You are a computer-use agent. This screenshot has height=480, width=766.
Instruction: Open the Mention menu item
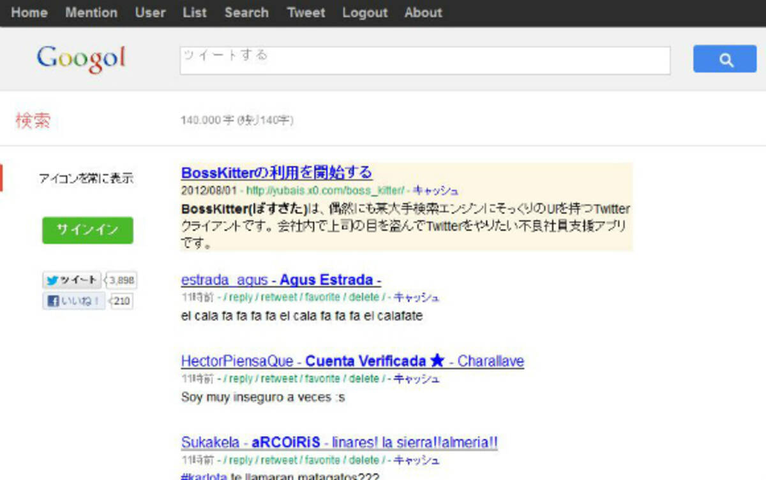pyautogui.click(x=91, y=12)
